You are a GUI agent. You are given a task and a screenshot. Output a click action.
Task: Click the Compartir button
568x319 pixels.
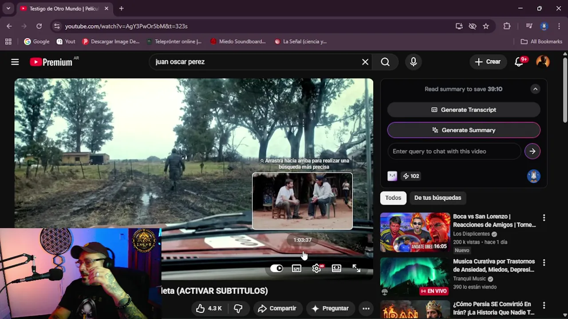277,308
